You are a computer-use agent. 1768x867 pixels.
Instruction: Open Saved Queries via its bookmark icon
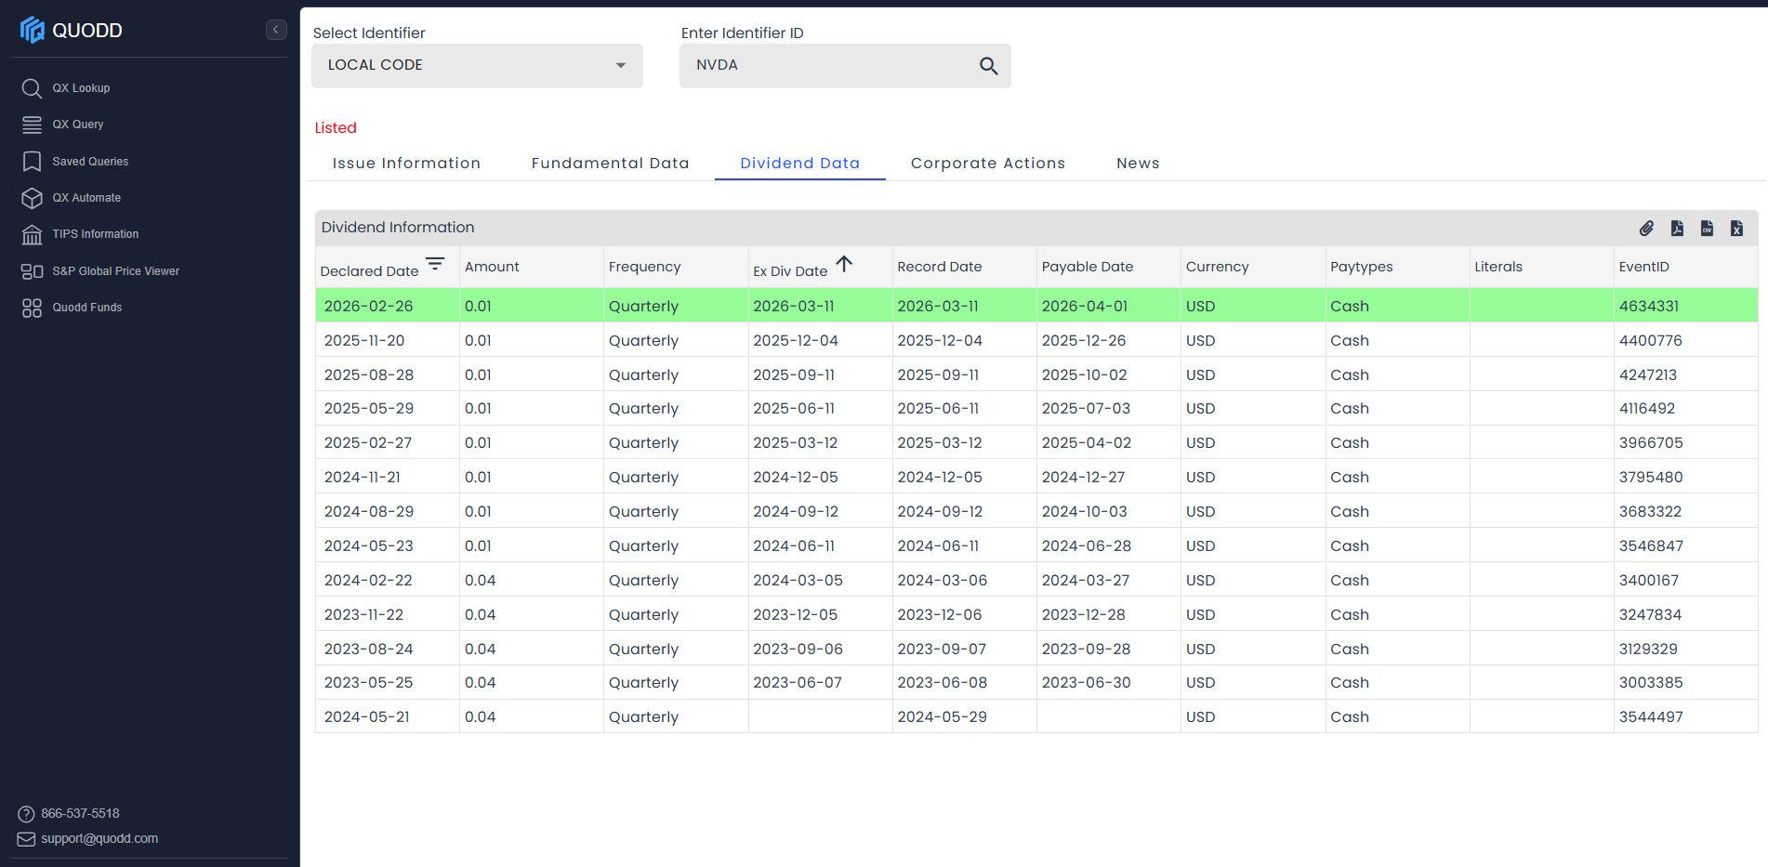32,162
